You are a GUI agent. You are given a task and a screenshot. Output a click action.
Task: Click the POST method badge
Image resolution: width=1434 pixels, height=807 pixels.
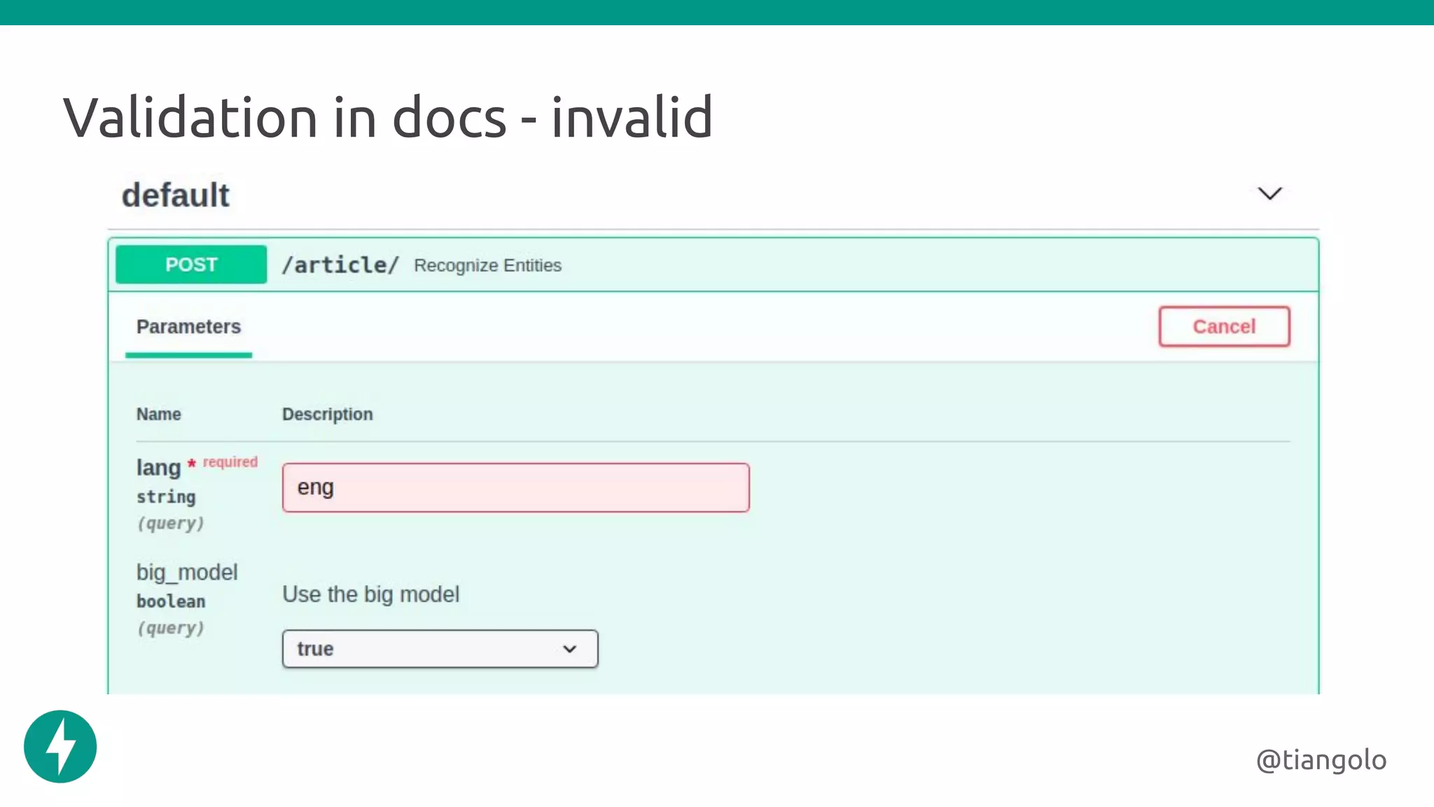tap(191, 265)
